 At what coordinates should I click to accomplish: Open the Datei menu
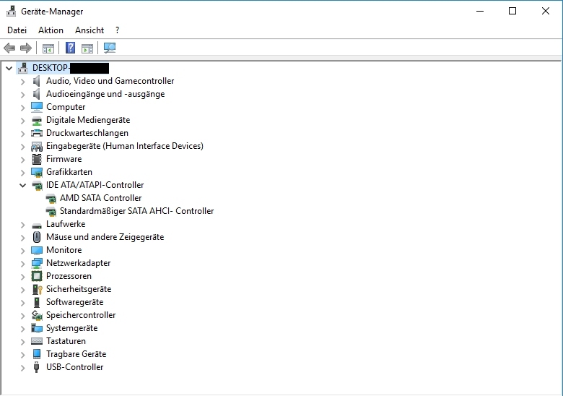pos(17,30)
